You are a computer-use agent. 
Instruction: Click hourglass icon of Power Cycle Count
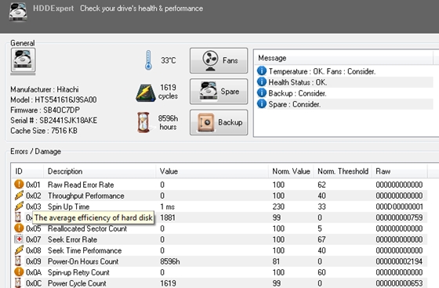pyautogui.click(x=18, y=283)
